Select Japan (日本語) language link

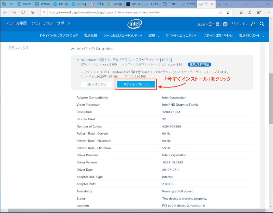(x=209, y=24)
